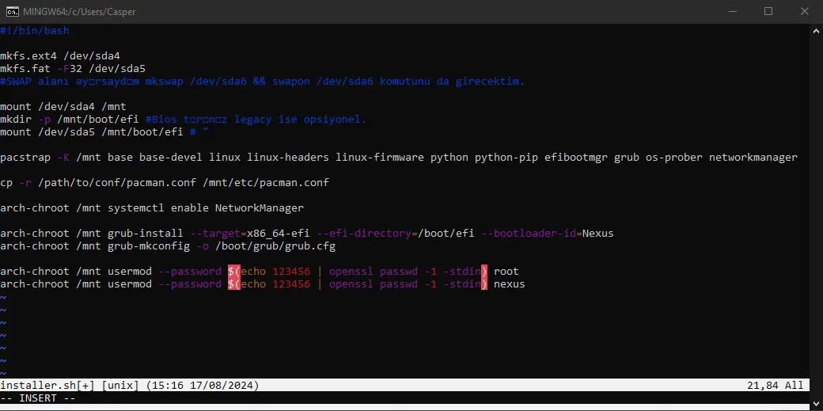Maximize the MINGW64 terminal window
This screenshot has width=823, height=411.
[x=768, y=12]
